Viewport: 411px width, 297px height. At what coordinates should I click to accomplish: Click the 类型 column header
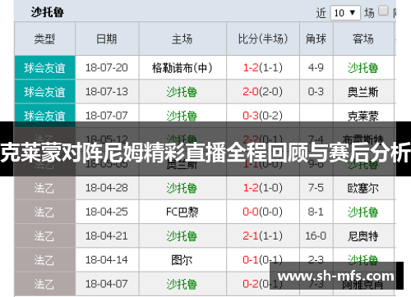(x=44, y=39)
